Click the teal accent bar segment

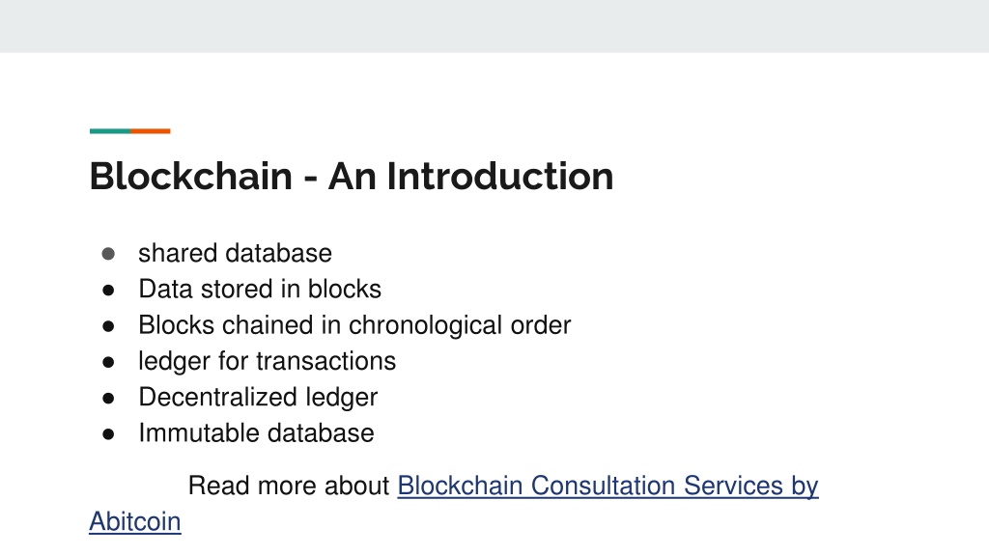pyautogui.click(x=110, y=131)
